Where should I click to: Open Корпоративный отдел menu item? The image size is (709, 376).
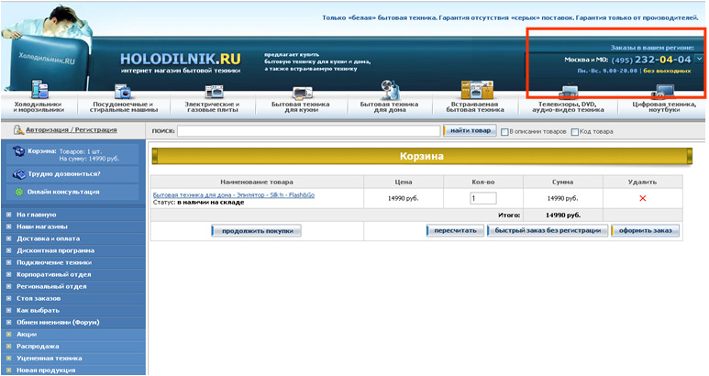coord(54,274)
